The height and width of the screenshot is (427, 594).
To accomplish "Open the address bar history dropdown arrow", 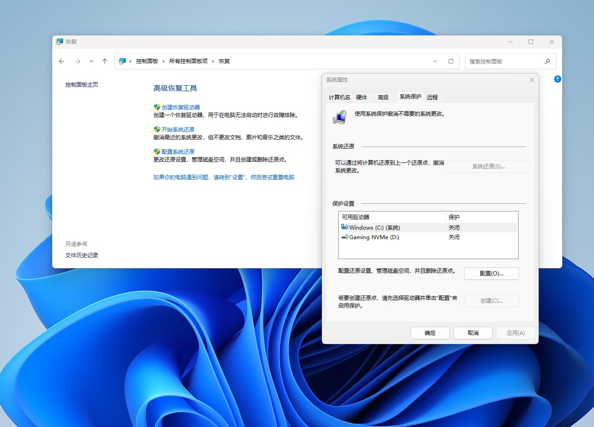I will pyautogui.click(x=435, y=61).
